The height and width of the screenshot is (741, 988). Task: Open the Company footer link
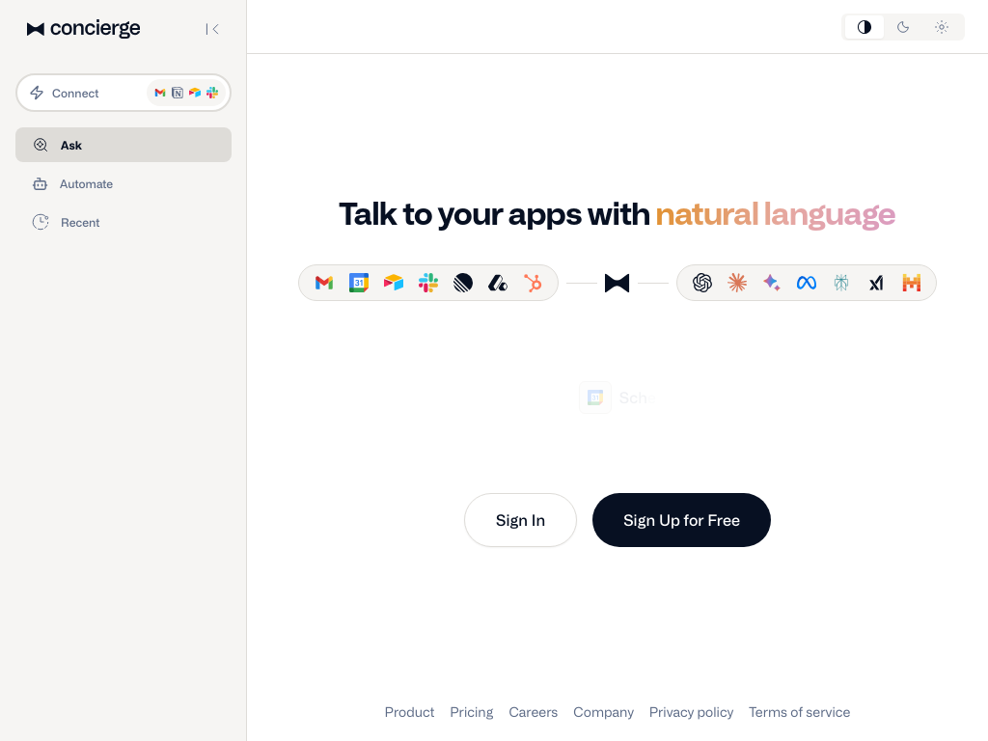(x=604, y=712)
